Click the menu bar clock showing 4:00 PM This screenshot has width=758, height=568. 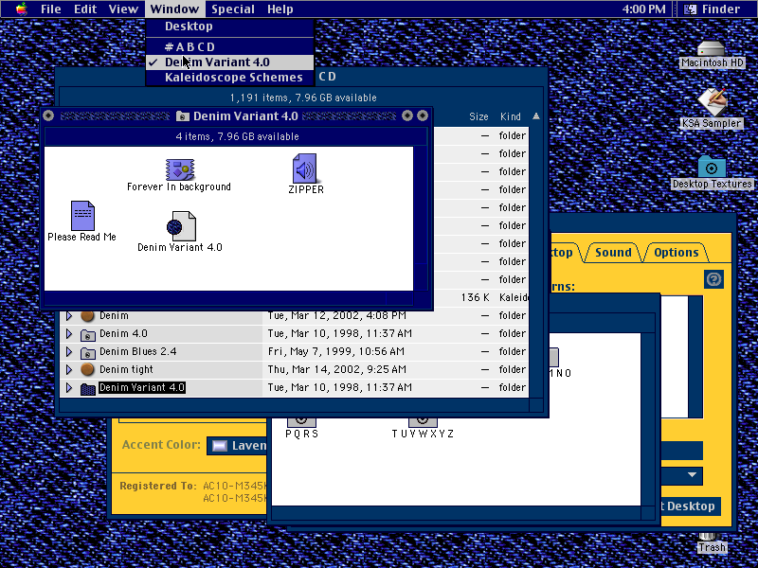point(643,9)
